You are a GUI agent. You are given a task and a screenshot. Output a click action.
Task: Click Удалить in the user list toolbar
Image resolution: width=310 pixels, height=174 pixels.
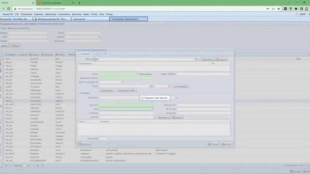point(34,55)
